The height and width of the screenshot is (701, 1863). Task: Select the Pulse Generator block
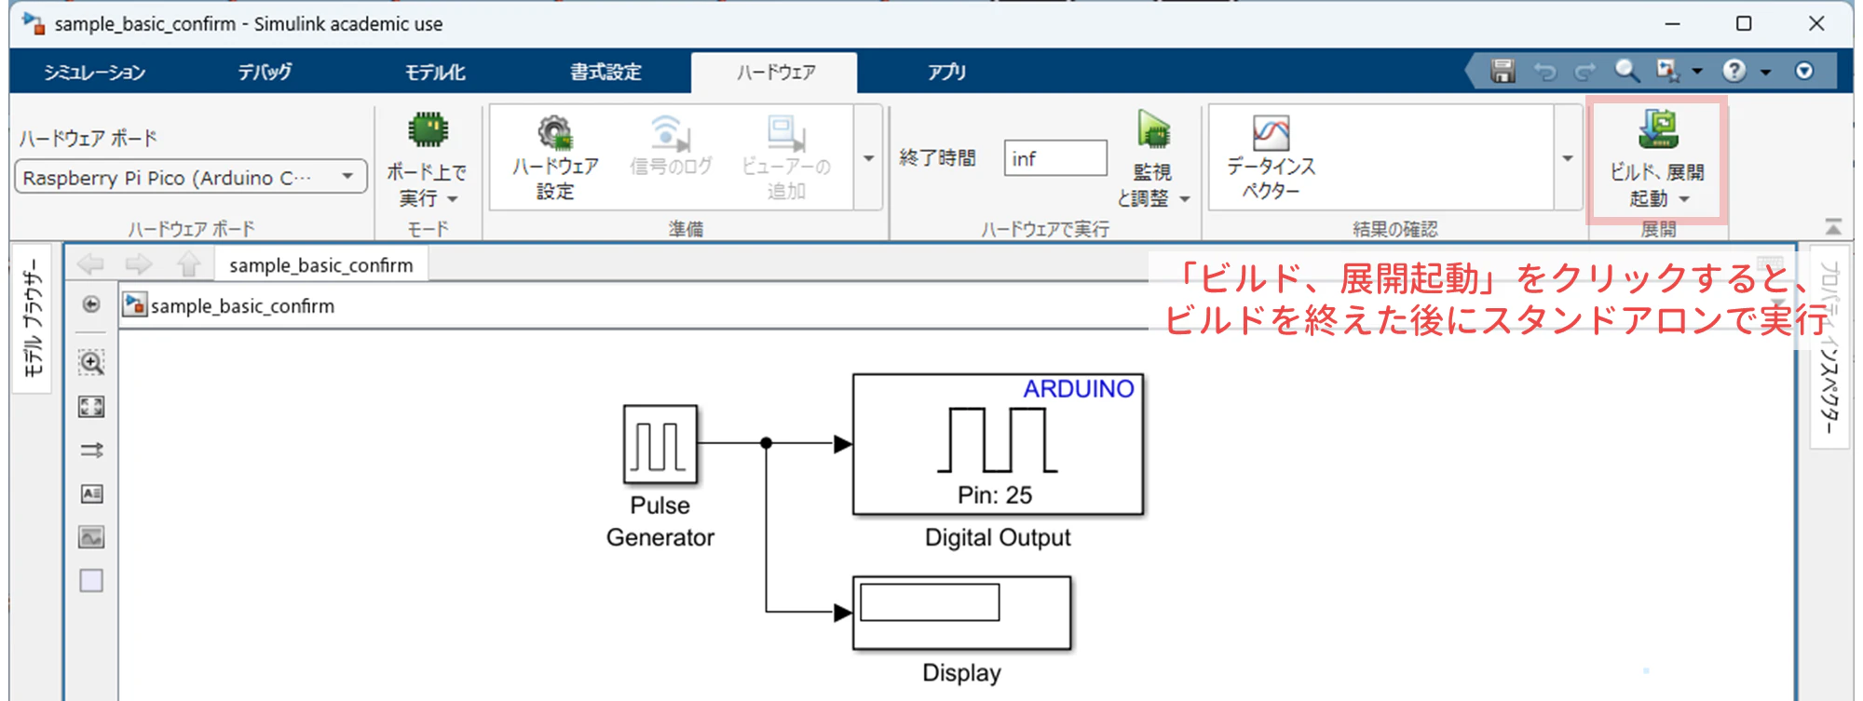click(x=660, y=444)
